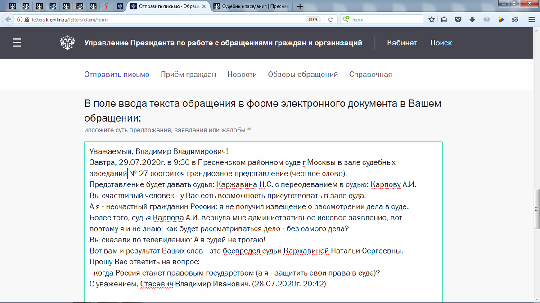Open 'Обзоры обращений' navigation link

click(303, 74)
